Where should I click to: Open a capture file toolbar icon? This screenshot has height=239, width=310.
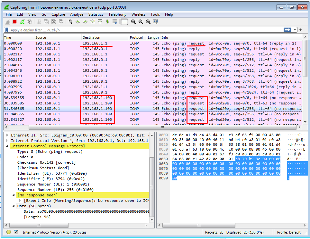pos(39,22)
